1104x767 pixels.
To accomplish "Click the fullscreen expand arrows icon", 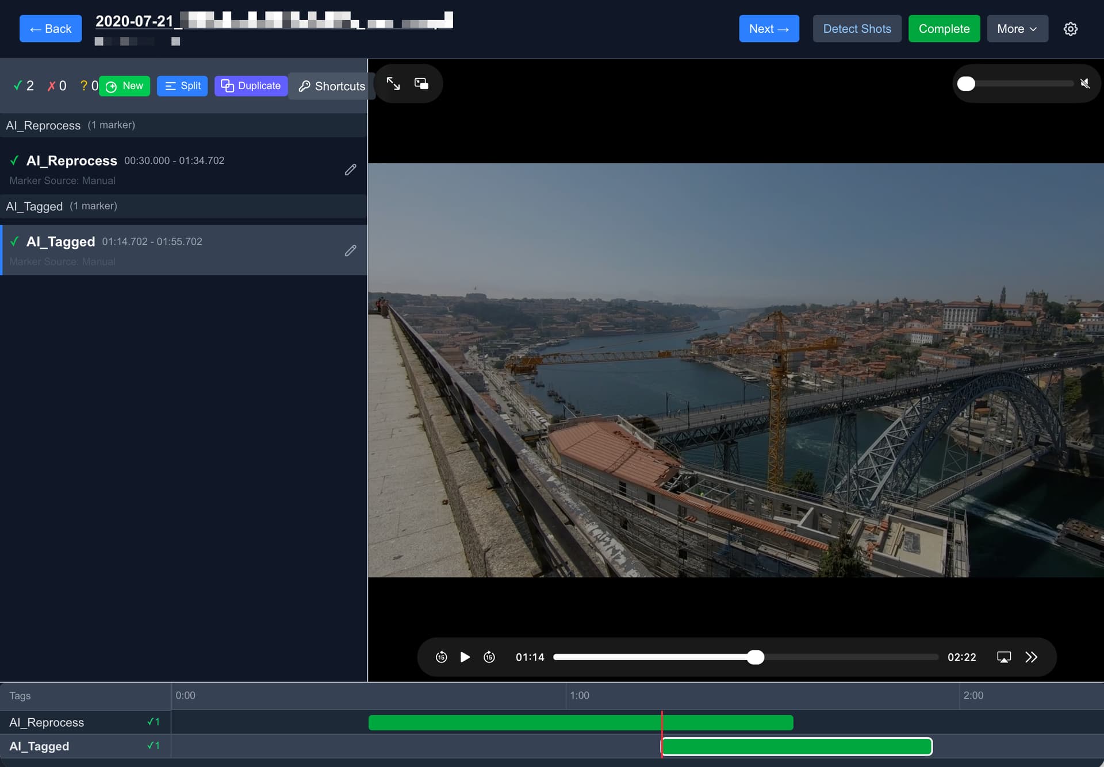I will (x=393, y=84).
